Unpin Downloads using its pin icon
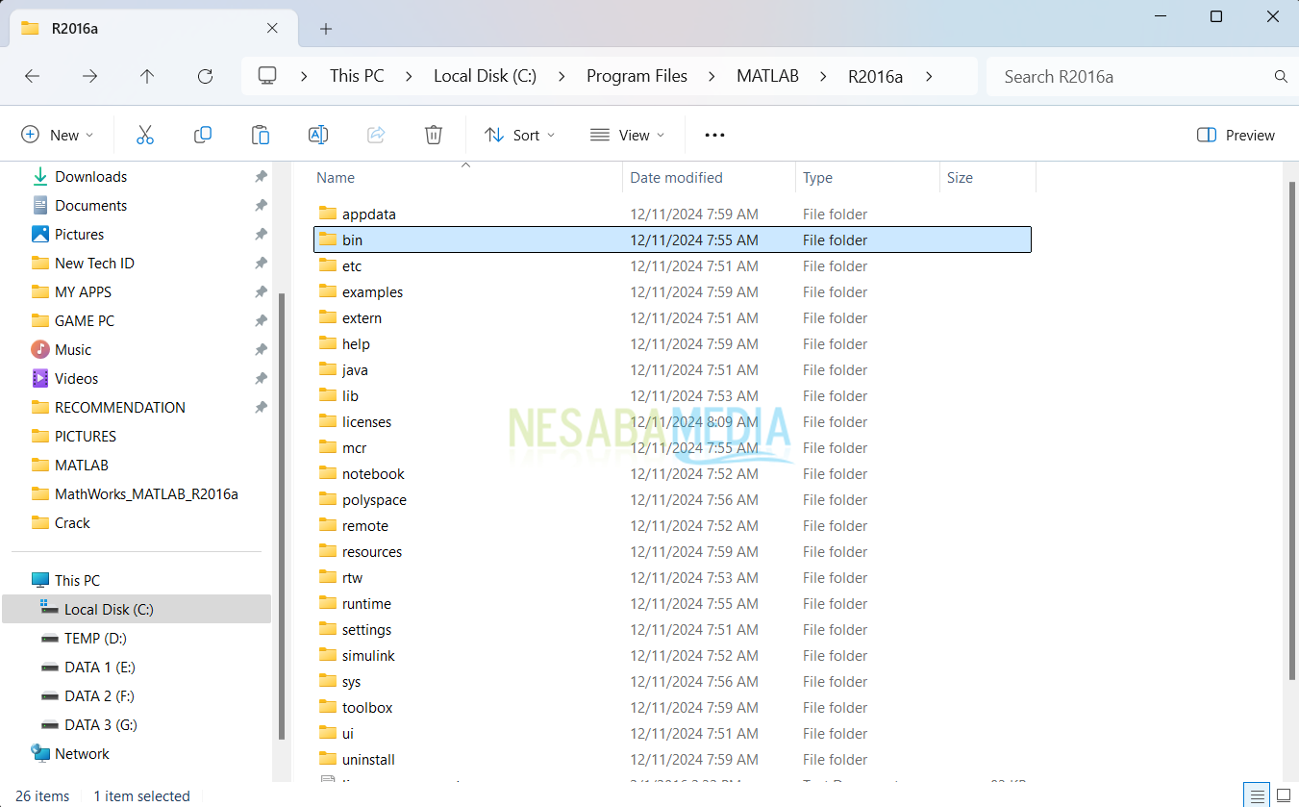The width and height of the screenshot is (1299, 807). [261, 177]
